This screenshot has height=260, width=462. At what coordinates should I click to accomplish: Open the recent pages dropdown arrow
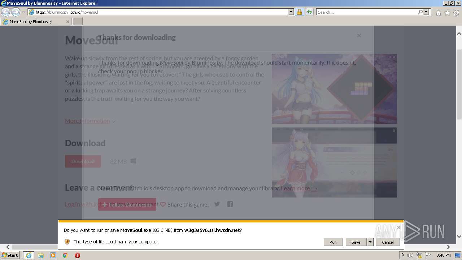(x=23, y=12)
